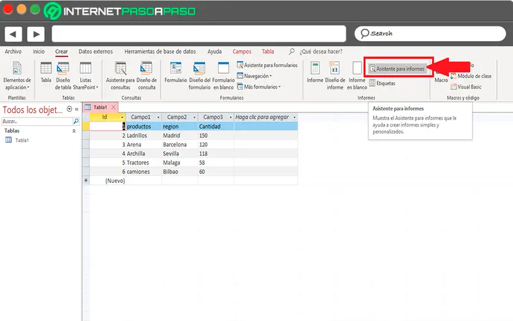The height and width of the screenshot is (321, 513).
Task: Click the browser forward arrow button
Action: [36, 34]
